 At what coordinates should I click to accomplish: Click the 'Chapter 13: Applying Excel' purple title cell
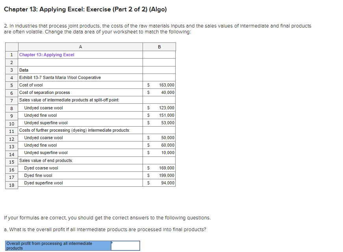click(x=47, y=55)
